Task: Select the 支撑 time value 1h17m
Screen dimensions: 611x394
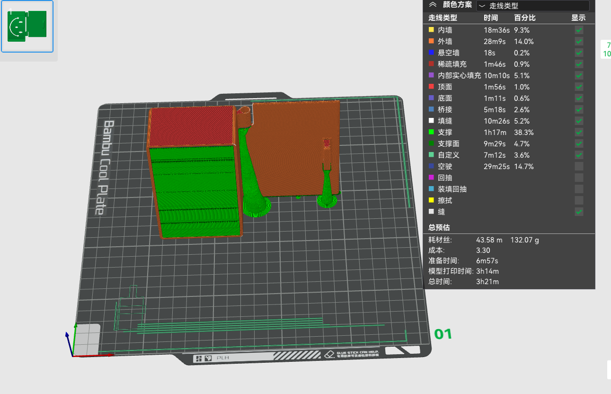Action: (x=494, y=133)
